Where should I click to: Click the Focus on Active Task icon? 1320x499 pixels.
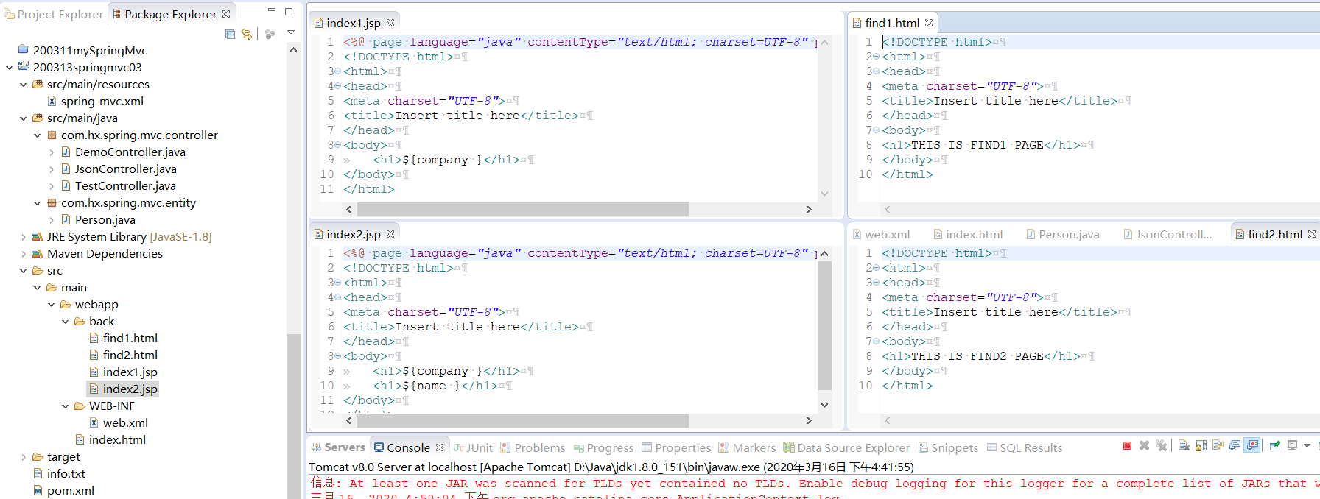270,34
